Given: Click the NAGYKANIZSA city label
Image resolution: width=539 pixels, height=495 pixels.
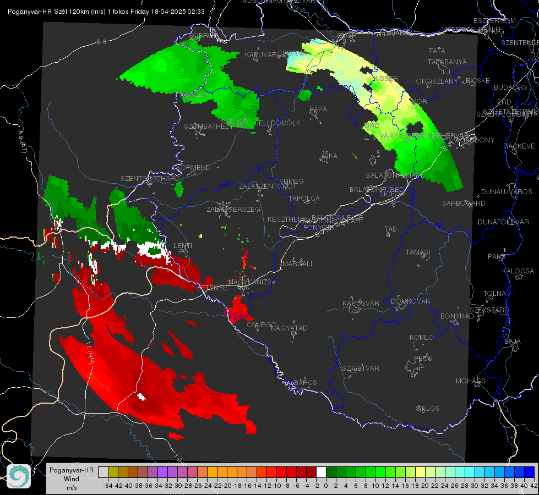Looking at the screenshot, I should [x=252, y=282].
